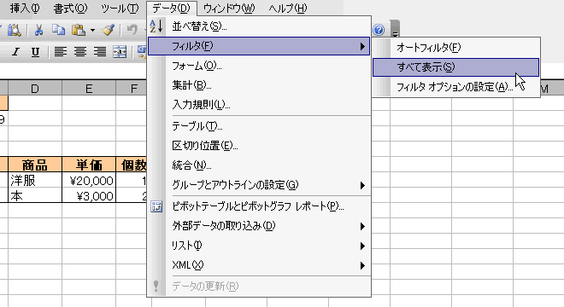Select column E header
Viewport: 564px width, 307px height.
click(x=89, y=88)
